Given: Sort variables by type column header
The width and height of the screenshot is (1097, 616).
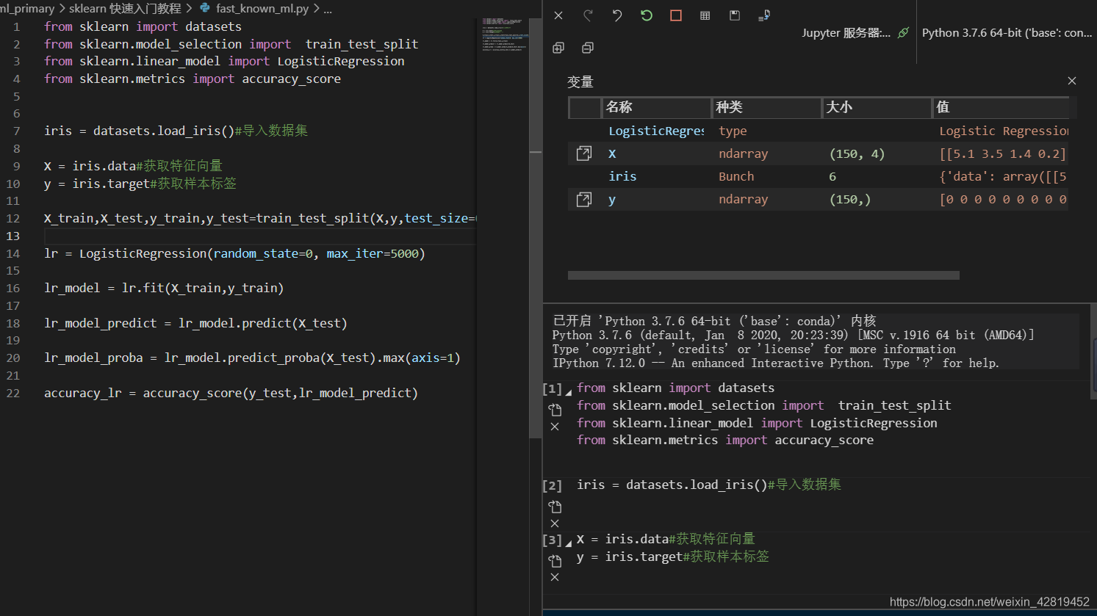Looking at the screenshot, I should [766, 107].
